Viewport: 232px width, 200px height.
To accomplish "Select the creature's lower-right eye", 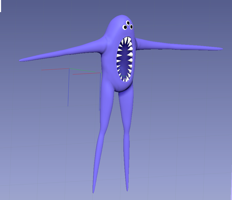I will 131,27.
